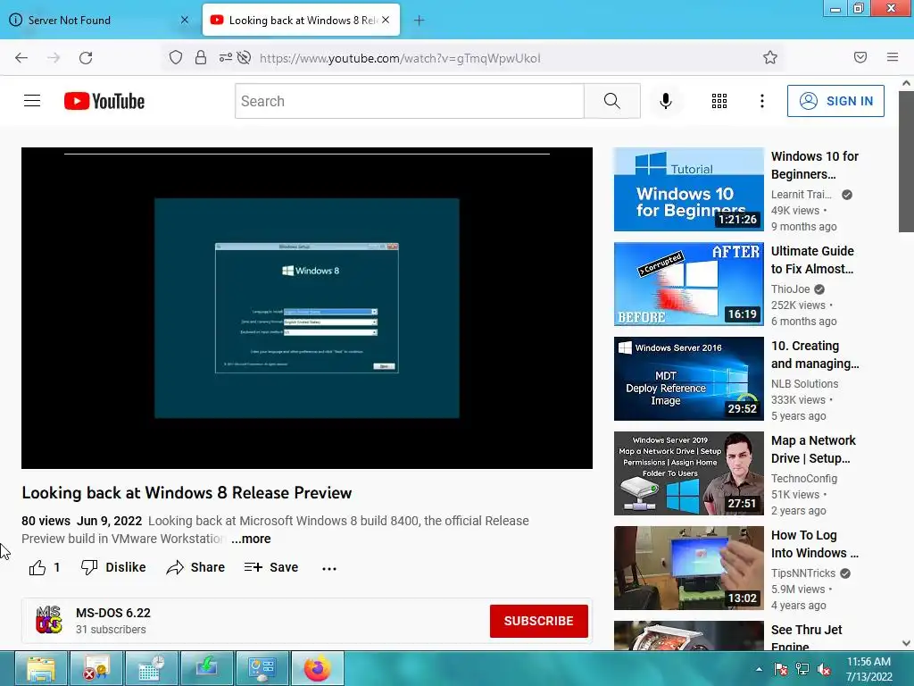914x686 pixels.
Task: Show hidden system tray icons
Action: click(759, 670)
